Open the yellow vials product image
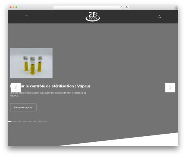Image resolution: width=186 pixels, height=157 pixels. point(31,63)
